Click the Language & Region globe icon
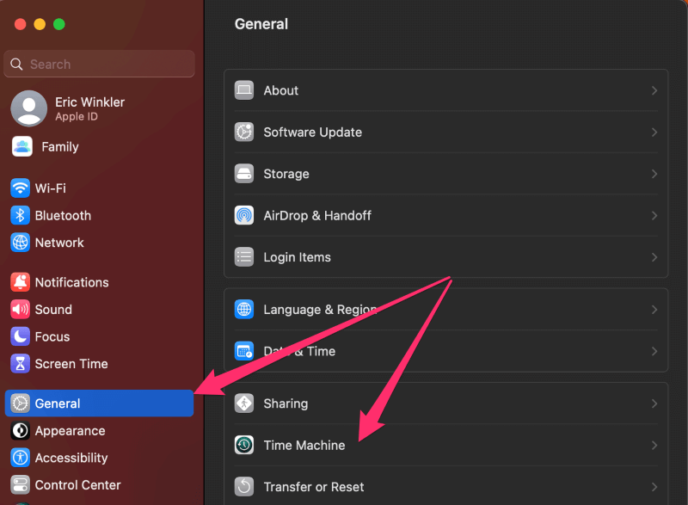The image size is (688, 505). point(244,310)
